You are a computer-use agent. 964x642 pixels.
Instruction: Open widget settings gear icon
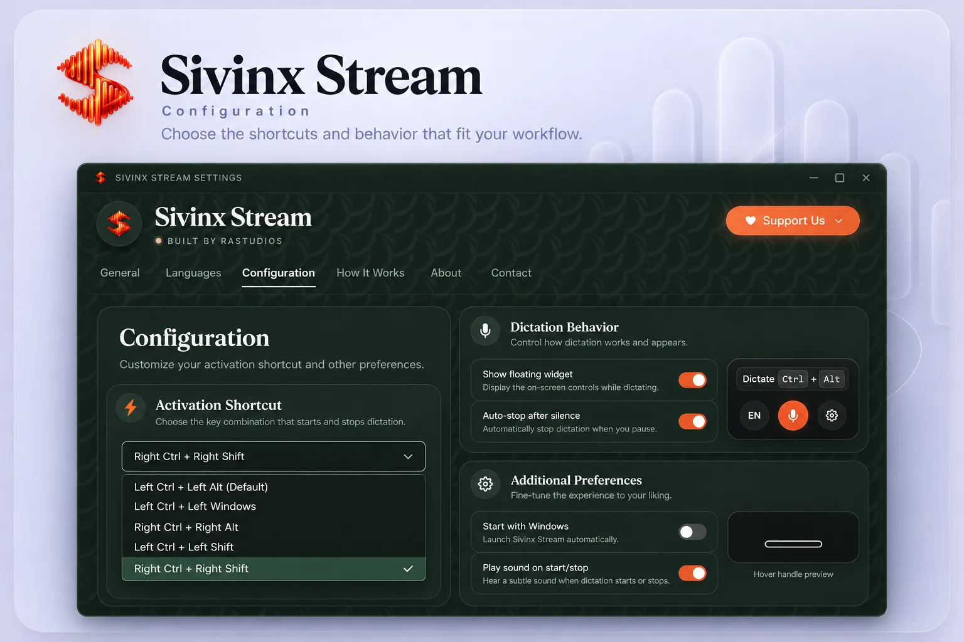[832, 415]
